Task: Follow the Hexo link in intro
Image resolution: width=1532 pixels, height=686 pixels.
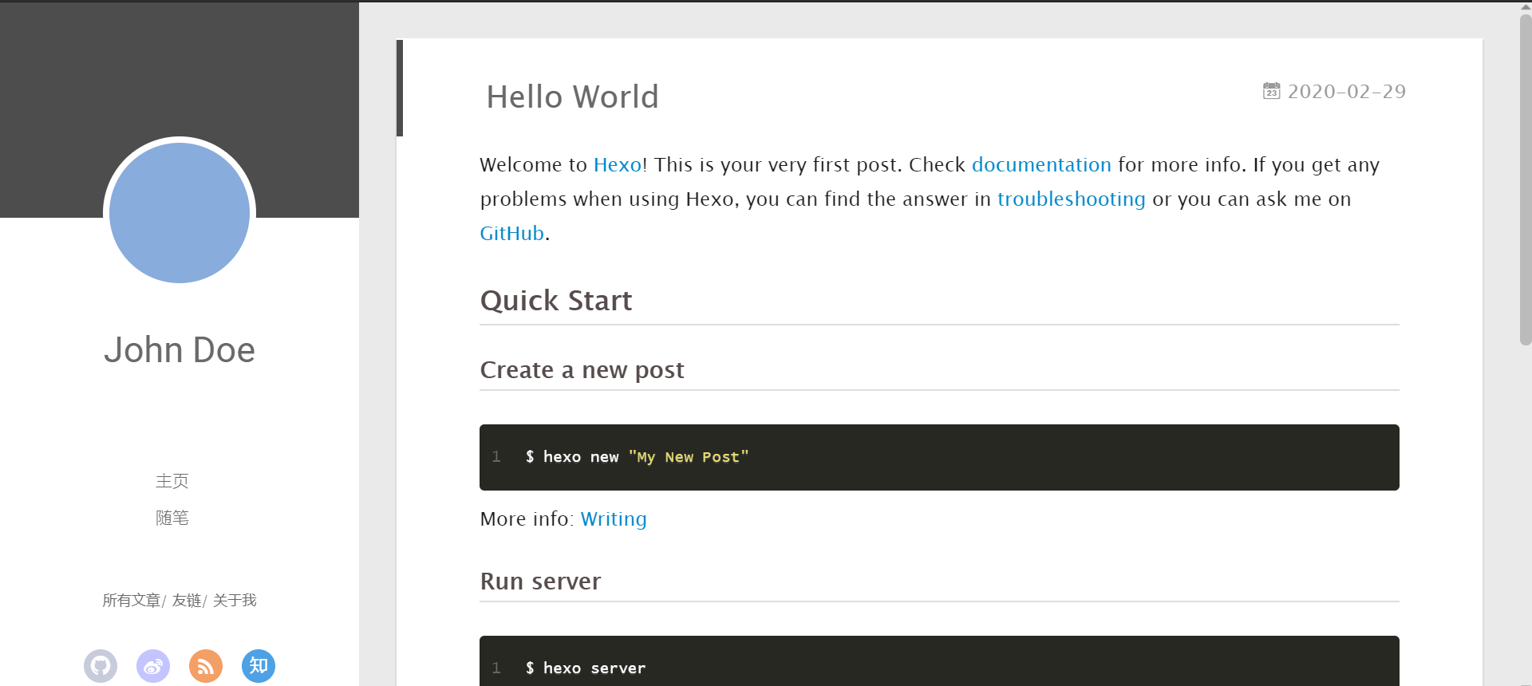Action: click(617, 165)
